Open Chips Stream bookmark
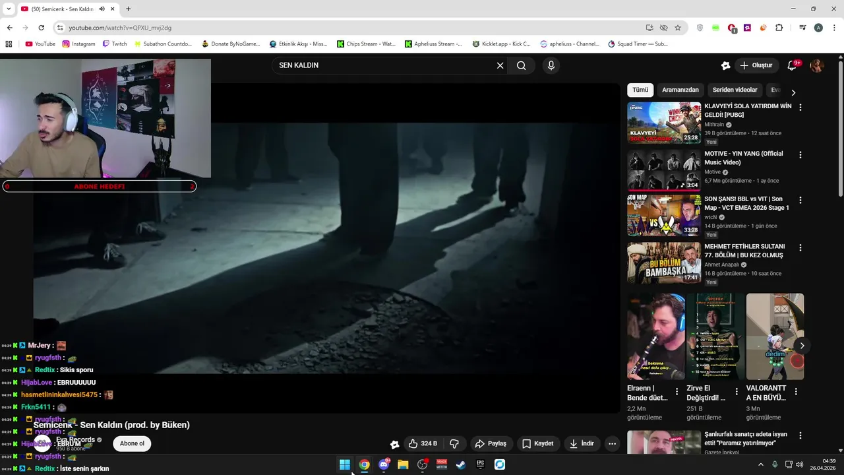 366,44
